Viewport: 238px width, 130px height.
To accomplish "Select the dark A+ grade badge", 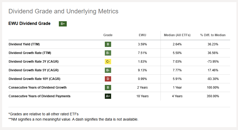I will pyautogui.click(x=108, y=96).
